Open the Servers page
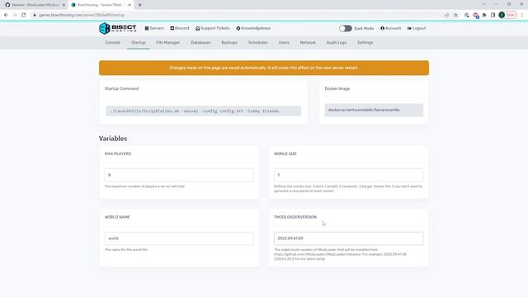 (154, 28)
